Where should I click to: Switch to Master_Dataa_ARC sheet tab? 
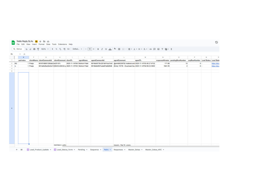(x=153, y=150)
